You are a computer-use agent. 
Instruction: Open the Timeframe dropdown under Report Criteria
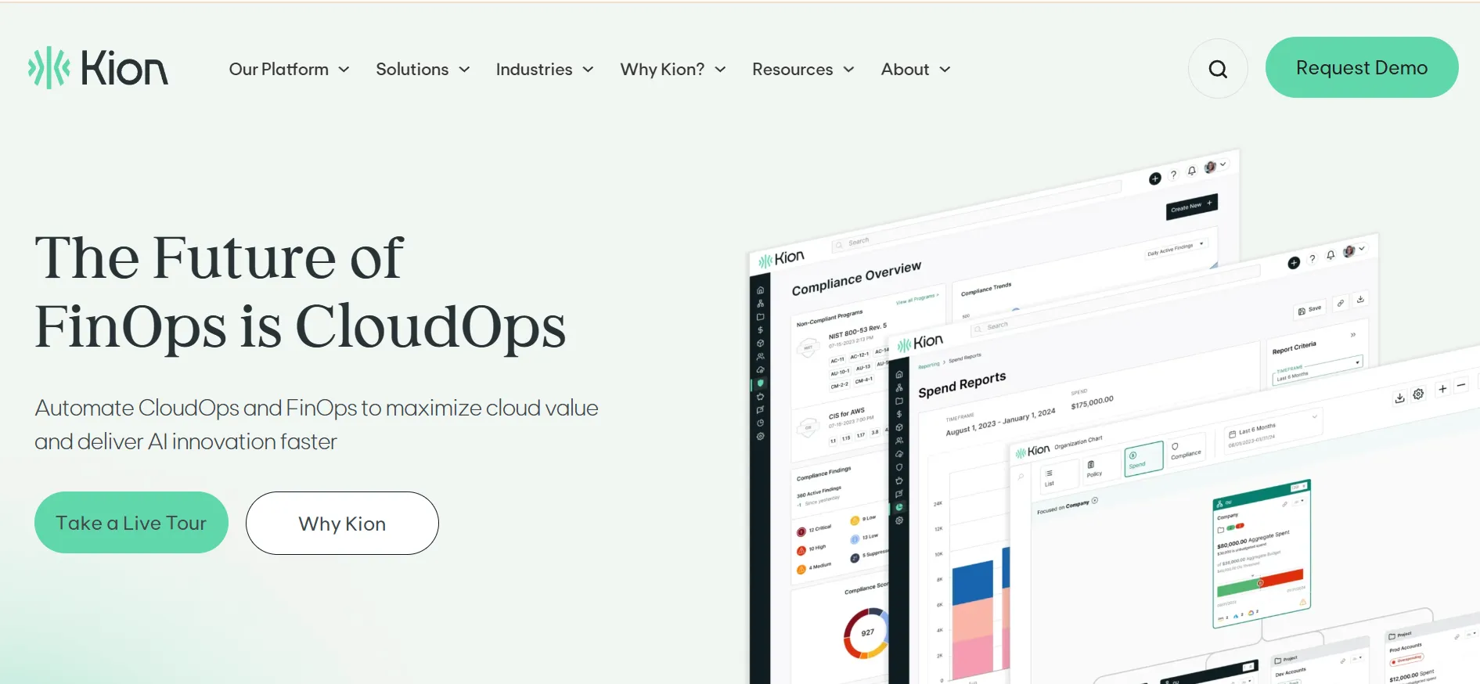click(1318, 371)
